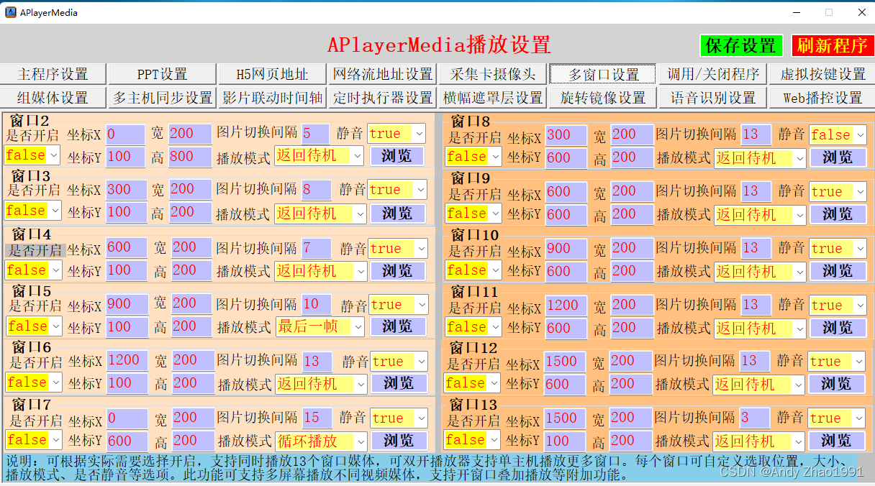The image size is (875, 486).
Task: Open Web播控设置 tab
Action: pyautogui.click(x=822, y=97)
